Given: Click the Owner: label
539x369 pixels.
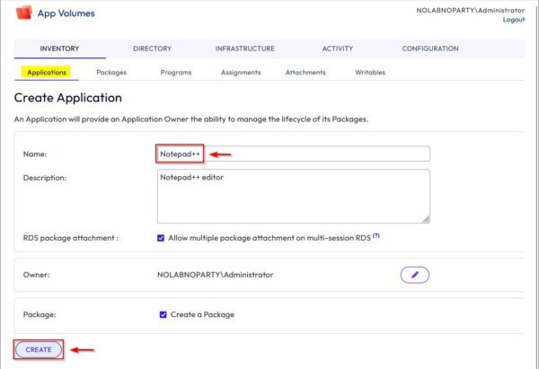Looking at the screenshot, I should click(36, 275).
